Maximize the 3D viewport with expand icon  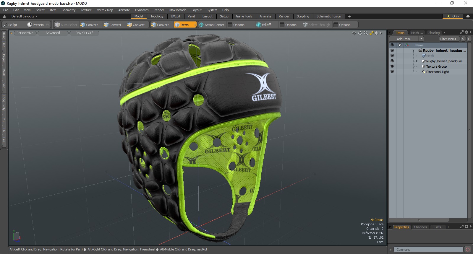pyautogui.click(x=372, y=33)
